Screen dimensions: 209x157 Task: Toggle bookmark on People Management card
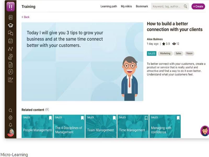click(50, 118)
